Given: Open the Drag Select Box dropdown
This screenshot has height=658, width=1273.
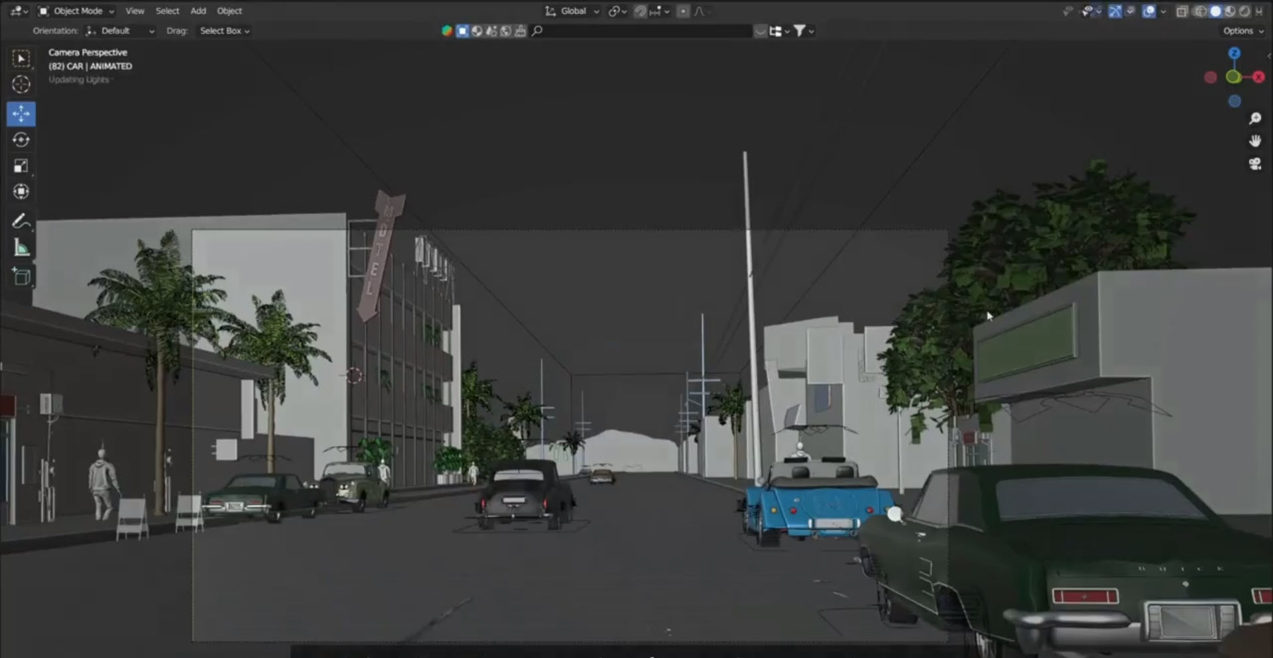Looking at the screenshot, I should [225, 30].
